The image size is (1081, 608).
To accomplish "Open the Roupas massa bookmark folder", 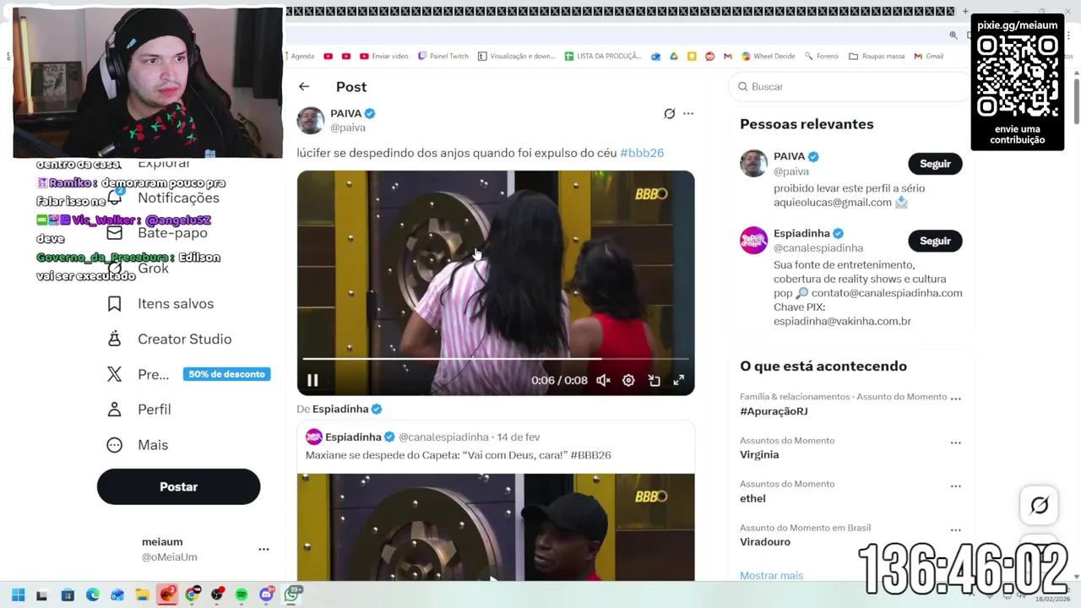I will [x=877, y=57].
